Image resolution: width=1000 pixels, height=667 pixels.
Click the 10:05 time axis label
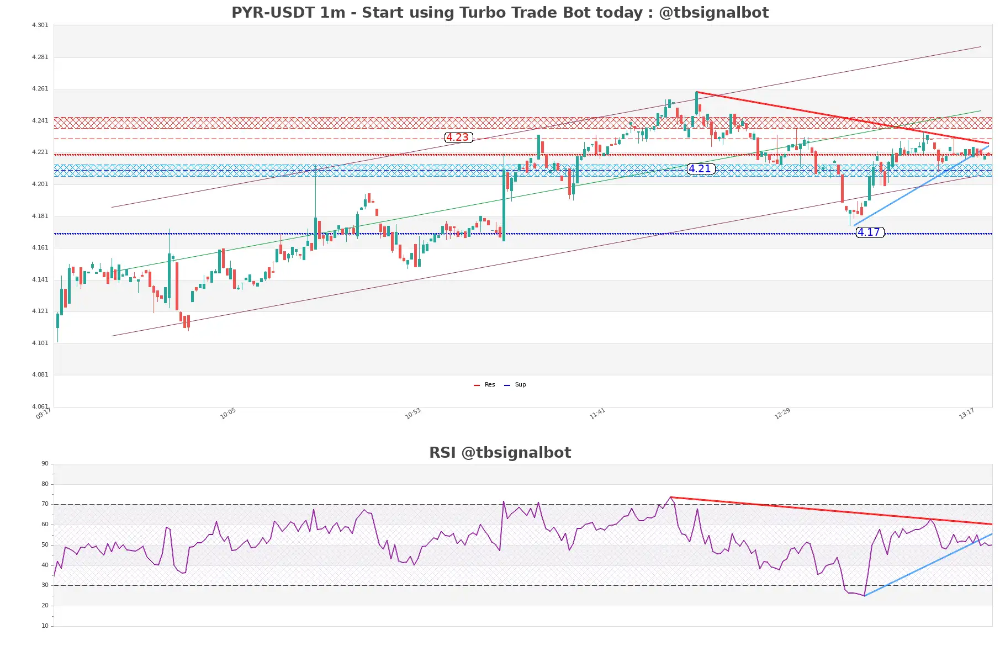click(228, 414)
